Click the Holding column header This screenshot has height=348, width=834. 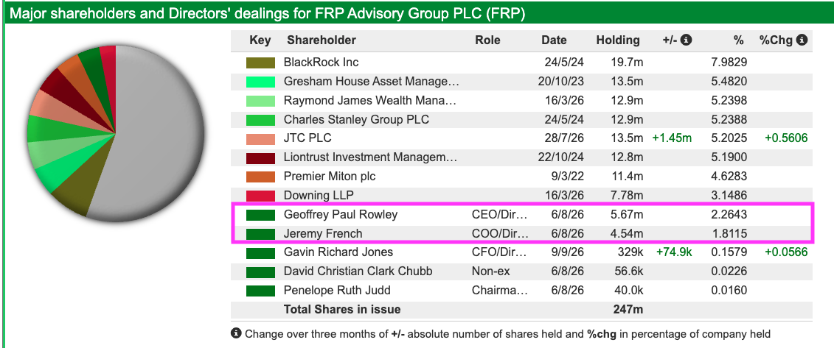coord(617,40)
